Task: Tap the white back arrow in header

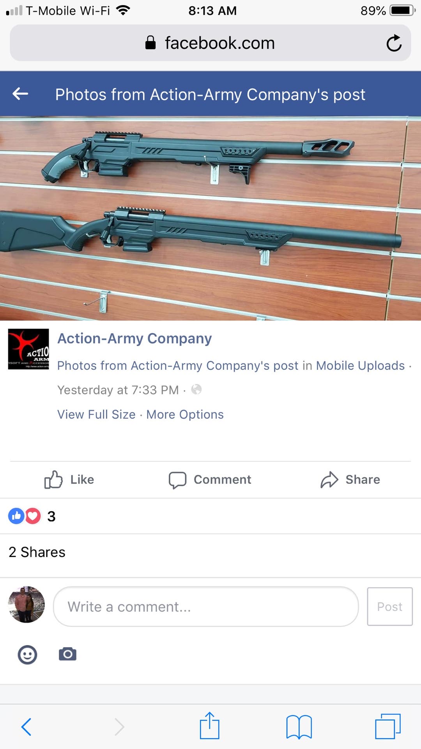Action: click(20, 94)
